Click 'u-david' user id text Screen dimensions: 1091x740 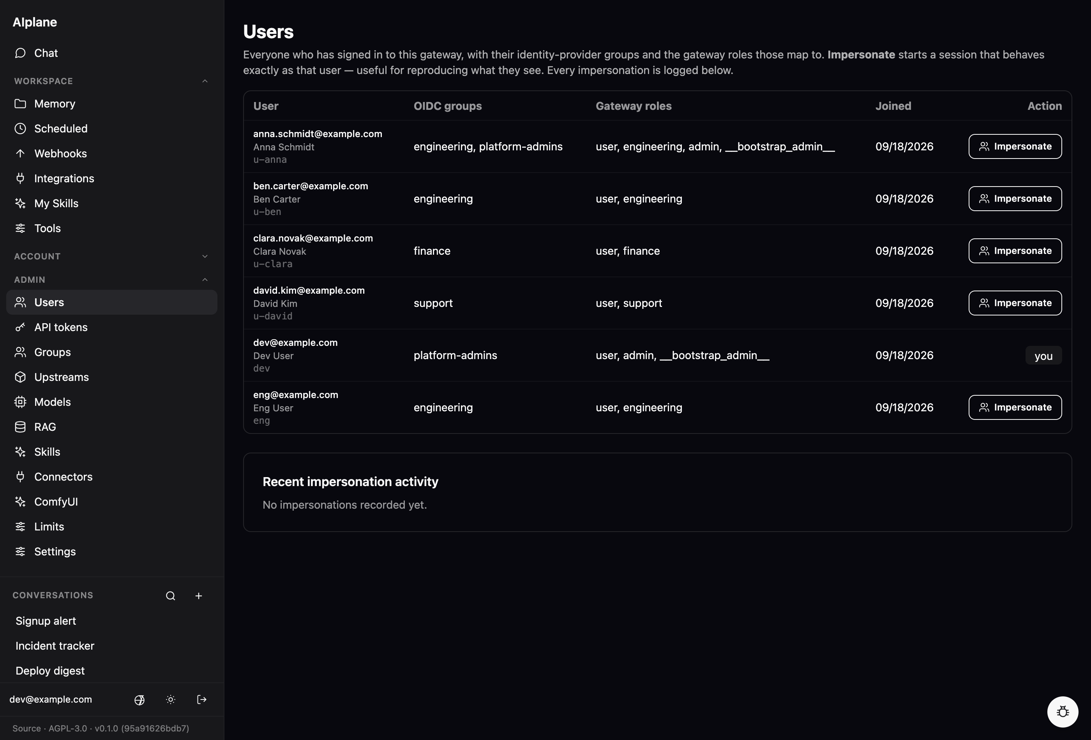pos(273,316)
